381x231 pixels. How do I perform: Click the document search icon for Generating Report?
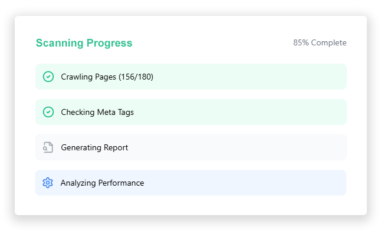[48, 147]
